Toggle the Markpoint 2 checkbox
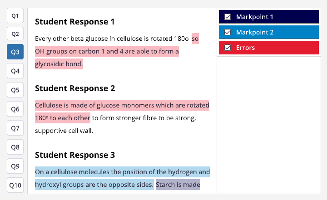This screenshot has width=327, height=200. click(228, 32)
